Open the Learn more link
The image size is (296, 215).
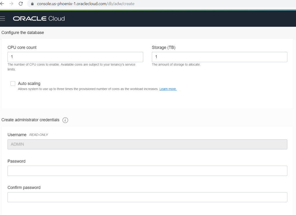point(168,89)
